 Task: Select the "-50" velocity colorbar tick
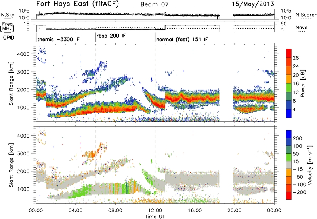tap(298, 177)
